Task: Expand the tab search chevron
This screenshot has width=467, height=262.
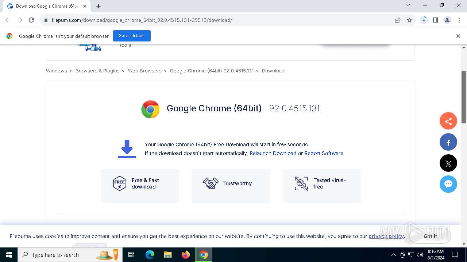Action: (x=408, y=5)
